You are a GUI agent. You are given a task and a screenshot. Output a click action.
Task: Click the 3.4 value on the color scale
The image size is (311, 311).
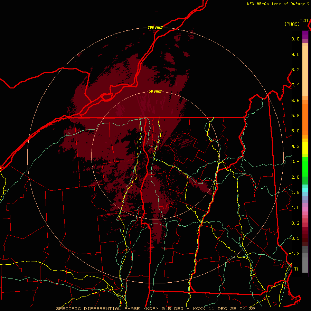295,162
